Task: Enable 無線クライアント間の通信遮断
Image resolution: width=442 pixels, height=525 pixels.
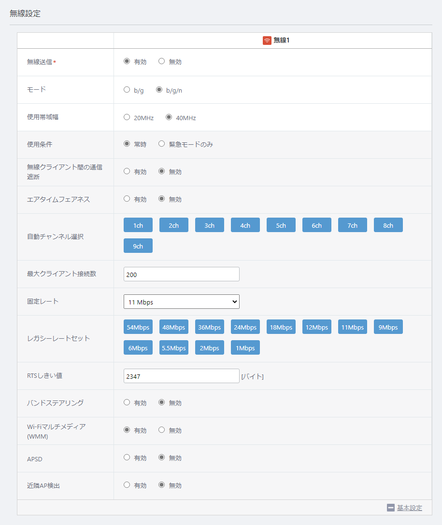Action: 127,171
